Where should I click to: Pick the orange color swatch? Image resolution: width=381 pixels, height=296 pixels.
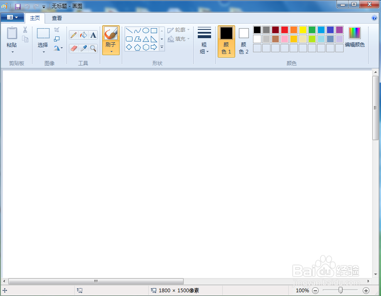pyautogui.click(x=293, y=30)
